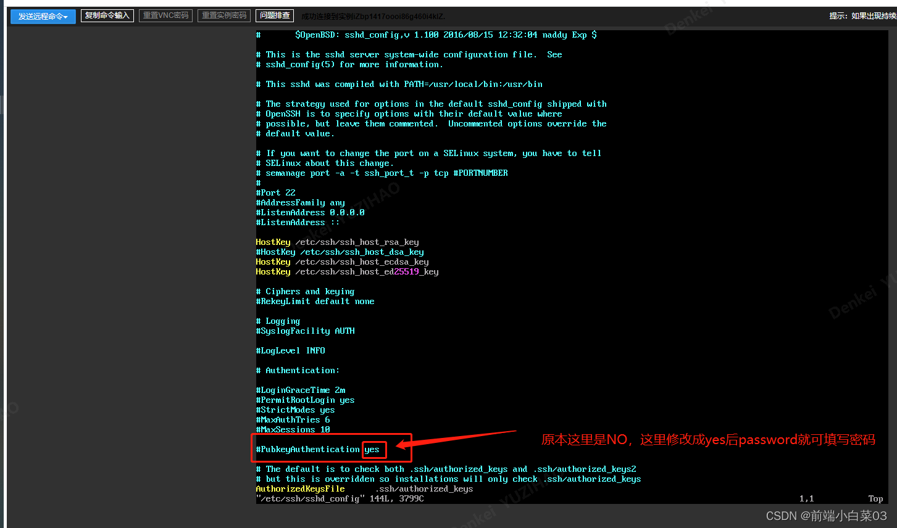Click the # Logging comment line
Screen dimensions: 897x528
[278, 321]
